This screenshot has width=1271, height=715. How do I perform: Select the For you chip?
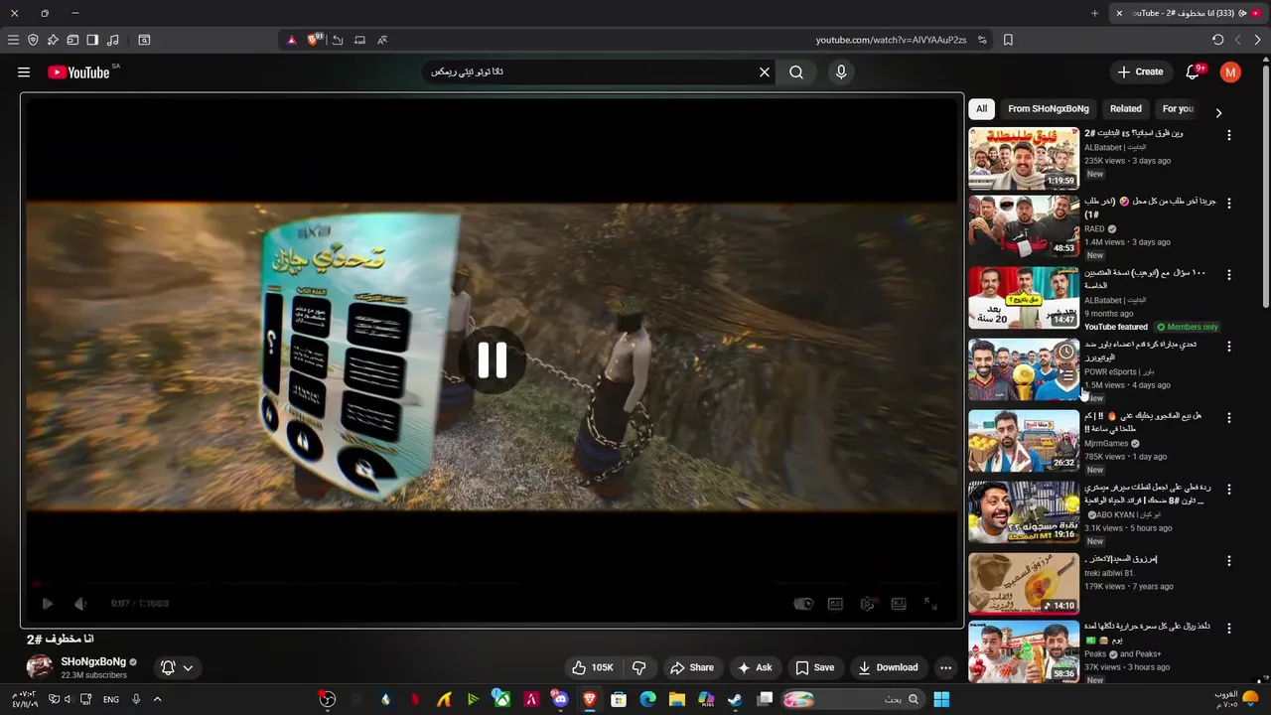[x=1178, y=109]
